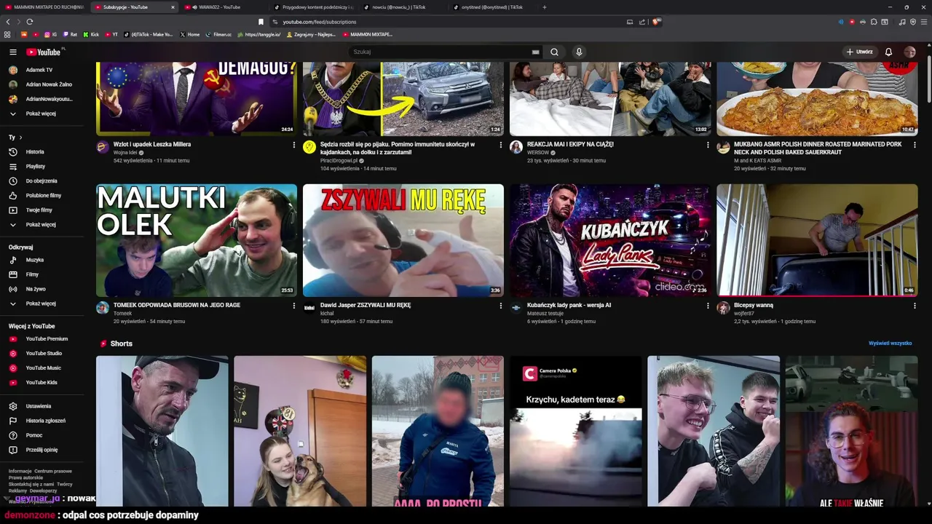Screen dimensions: 932x524
Task: Open options menu for MUKBANG ASMR video
Action: coord(915,145)
